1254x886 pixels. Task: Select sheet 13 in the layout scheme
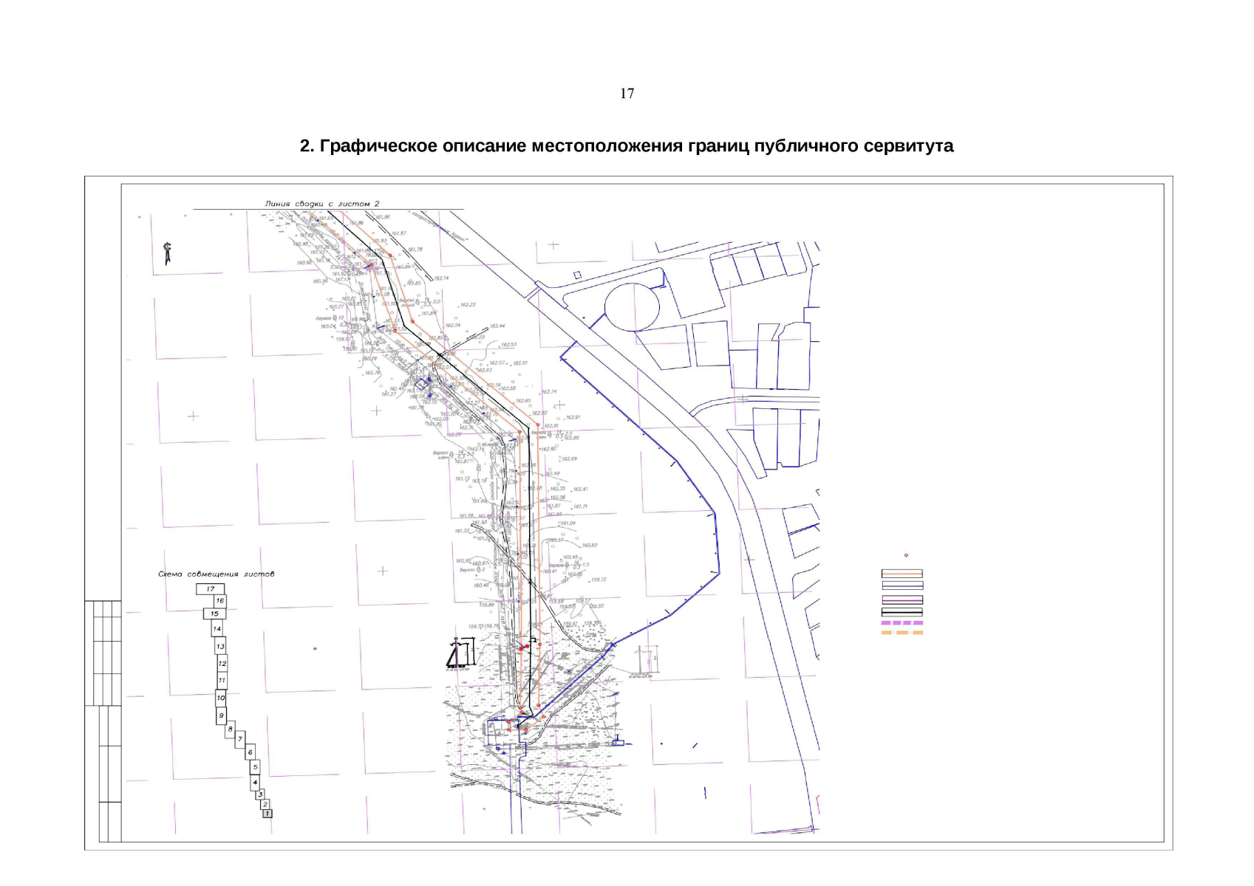(x=220, y=646)
